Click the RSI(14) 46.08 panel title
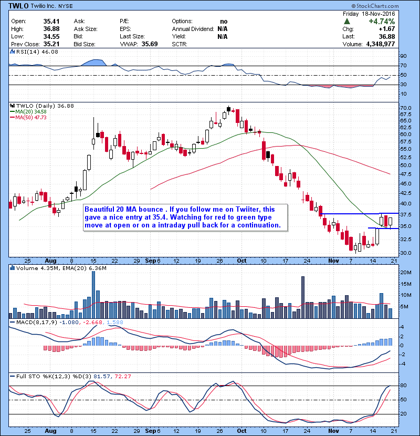This screenshot has width=420, height=436. pos(37,51)
